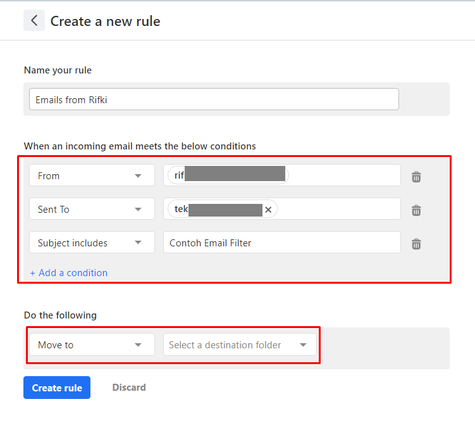Image resolution: width=475 pixels, height=423 pixels.
Task: Remove the Sent To condition using trash icon
Action: (416, 210)
